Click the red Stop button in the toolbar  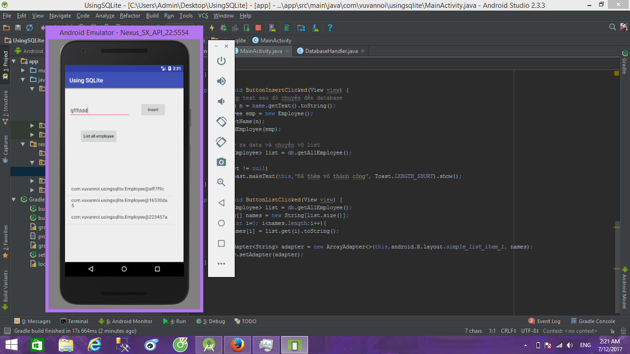tap(258, 28)
